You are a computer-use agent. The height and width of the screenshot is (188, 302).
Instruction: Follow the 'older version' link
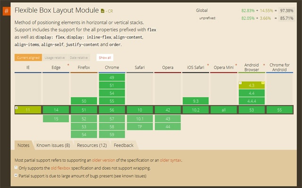click(103, 160)
